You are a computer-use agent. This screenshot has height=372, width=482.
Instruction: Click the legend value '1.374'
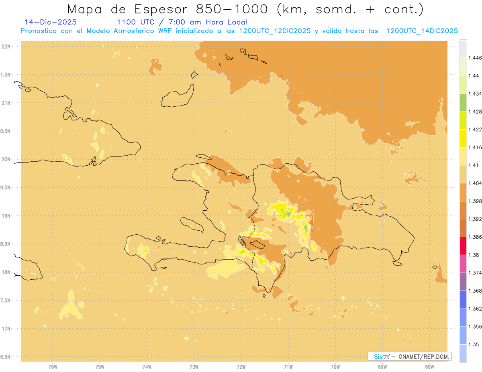tap(476, 273)
